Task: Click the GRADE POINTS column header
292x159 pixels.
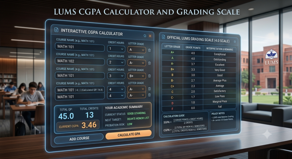Action: point(193,48)
